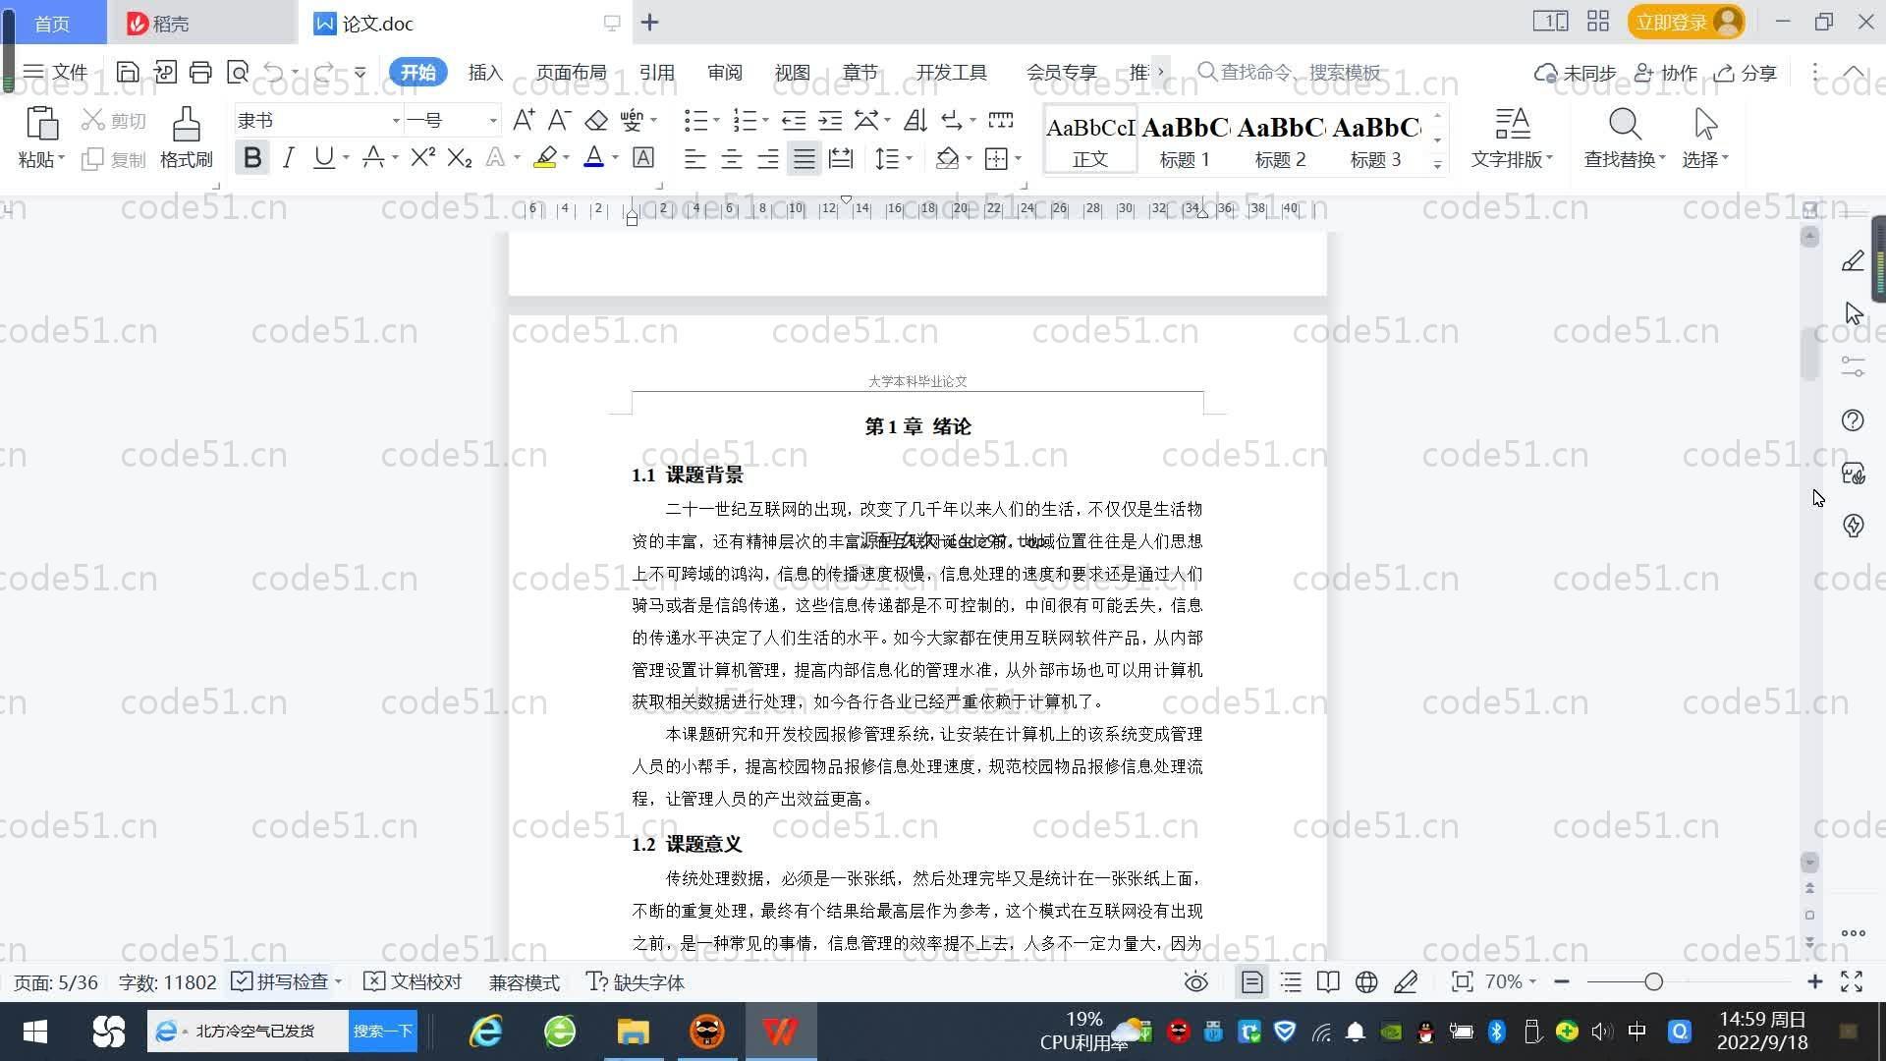Click 立即登录 login button
Viewport: 1886px width, 1061px height.
pyautogui.click(x=1687, y=22)
